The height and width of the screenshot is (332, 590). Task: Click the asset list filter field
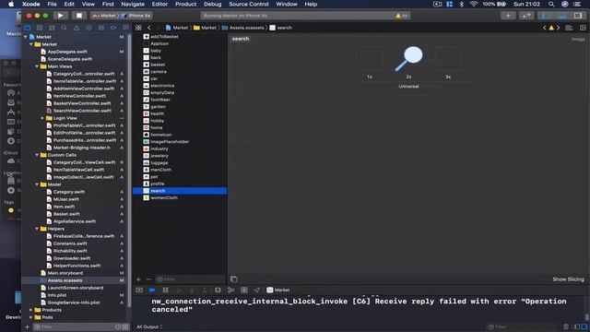pos(190,279)
